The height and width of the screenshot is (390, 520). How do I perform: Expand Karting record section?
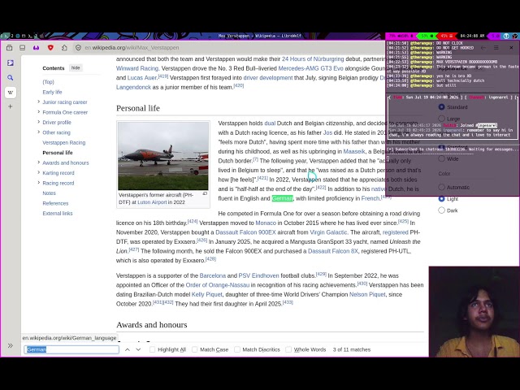[38, 173]
